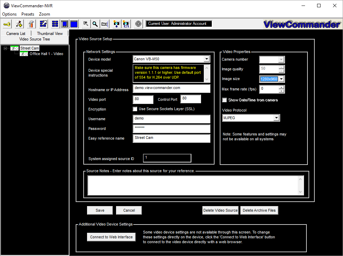The image size is (343, 256).
Task: Select the multi-camera grid view icon
Action: pos(55,24)
